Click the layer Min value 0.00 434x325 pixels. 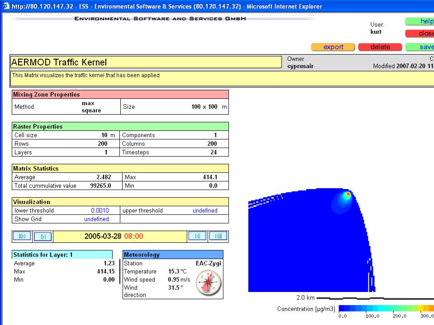(109, 280)
